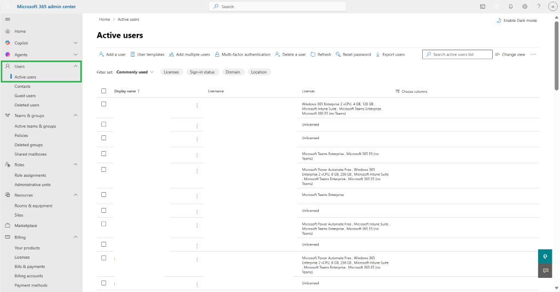Click the Delete a user icon
Image resolution: width=560 pixels, height=292 pixels.
click(277, 54)
